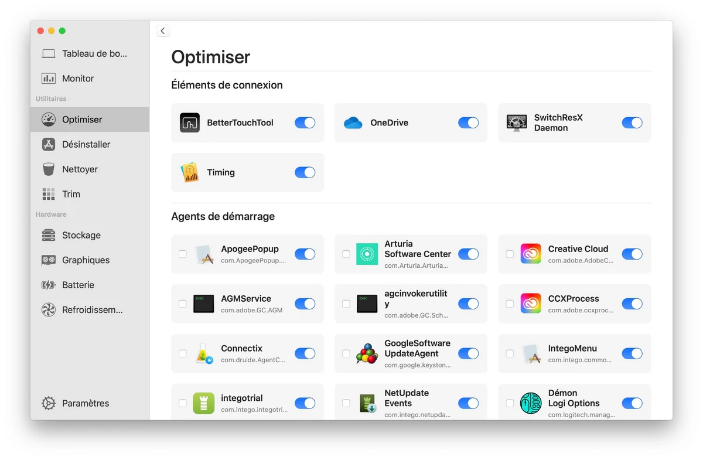Click the NetUpdate Events icon
This screenshot has height=460, width=703.
point(367,403)
